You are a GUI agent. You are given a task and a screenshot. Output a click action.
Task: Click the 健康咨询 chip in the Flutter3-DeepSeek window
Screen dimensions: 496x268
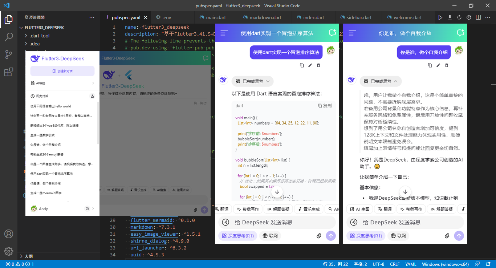coord(180,190)
